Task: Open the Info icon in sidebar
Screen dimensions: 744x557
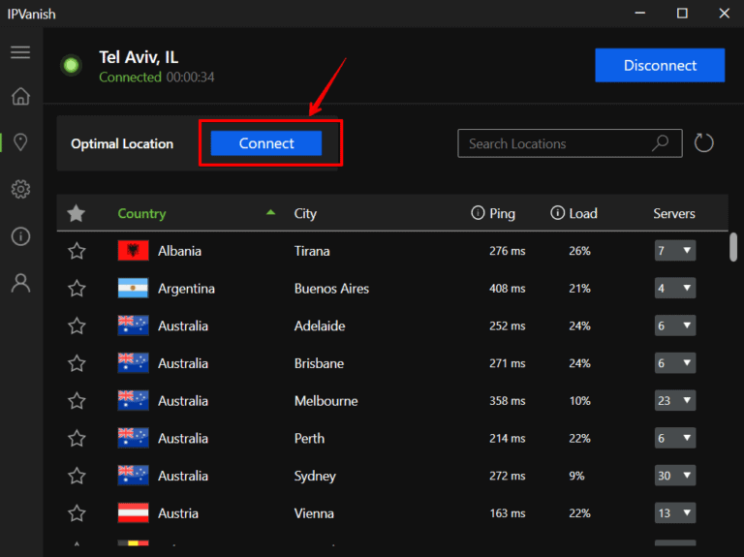Action: pos(20,235)
